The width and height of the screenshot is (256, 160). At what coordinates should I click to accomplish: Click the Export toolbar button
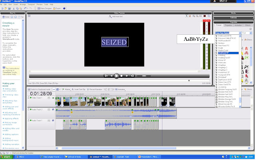tap(57, 8)
